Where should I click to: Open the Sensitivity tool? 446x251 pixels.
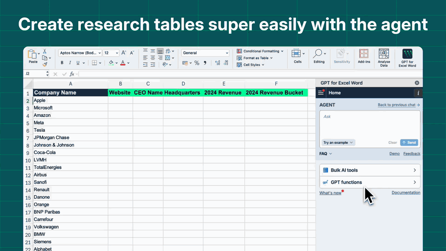pyautogui.click(x=341, y=56)
